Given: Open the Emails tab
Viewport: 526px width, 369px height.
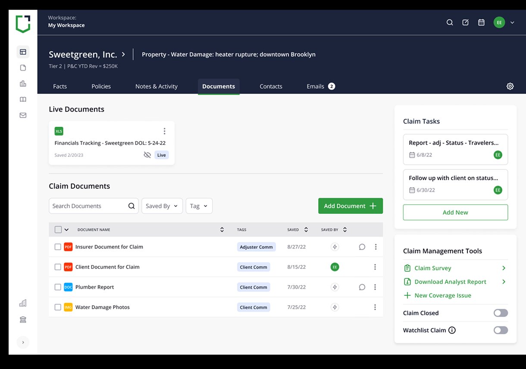Looking at the screenshot, I should tap(321, 86).
